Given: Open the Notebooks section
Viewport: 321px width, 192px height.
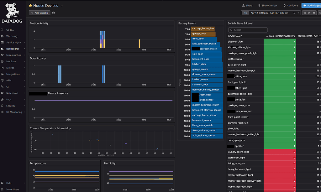Looking at the screenshot, I should [12, 93].
